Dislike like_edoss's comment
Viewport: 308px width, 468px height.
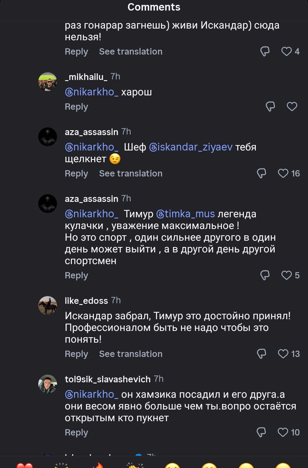262,354
